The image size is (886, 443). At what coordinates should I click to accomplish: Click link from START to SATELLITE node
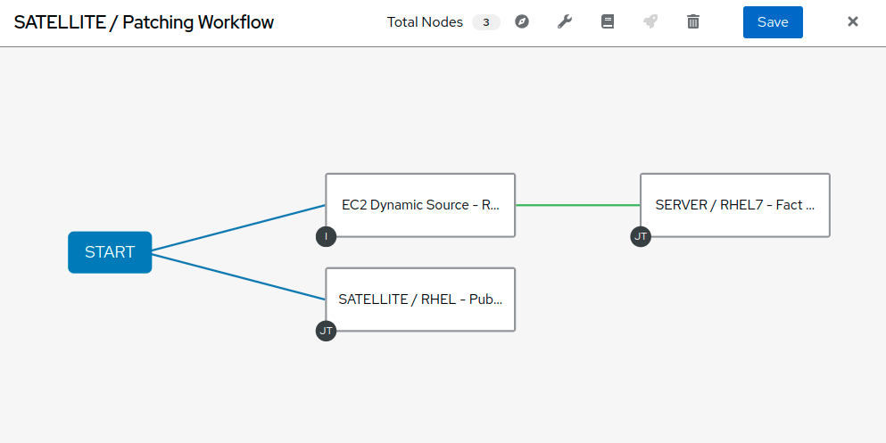238,276
